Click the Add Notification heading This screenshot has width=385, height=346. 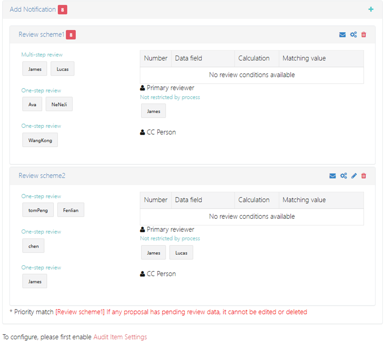point(32,9)
